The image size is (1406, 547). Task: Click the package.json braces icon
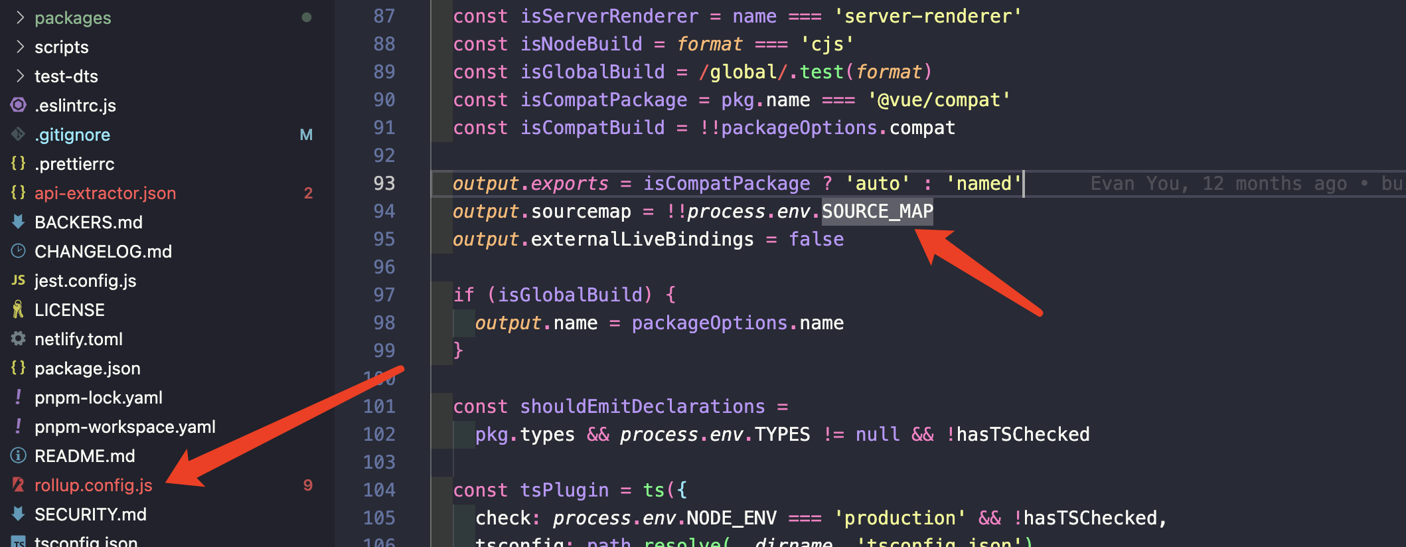[x=19, y=368]
